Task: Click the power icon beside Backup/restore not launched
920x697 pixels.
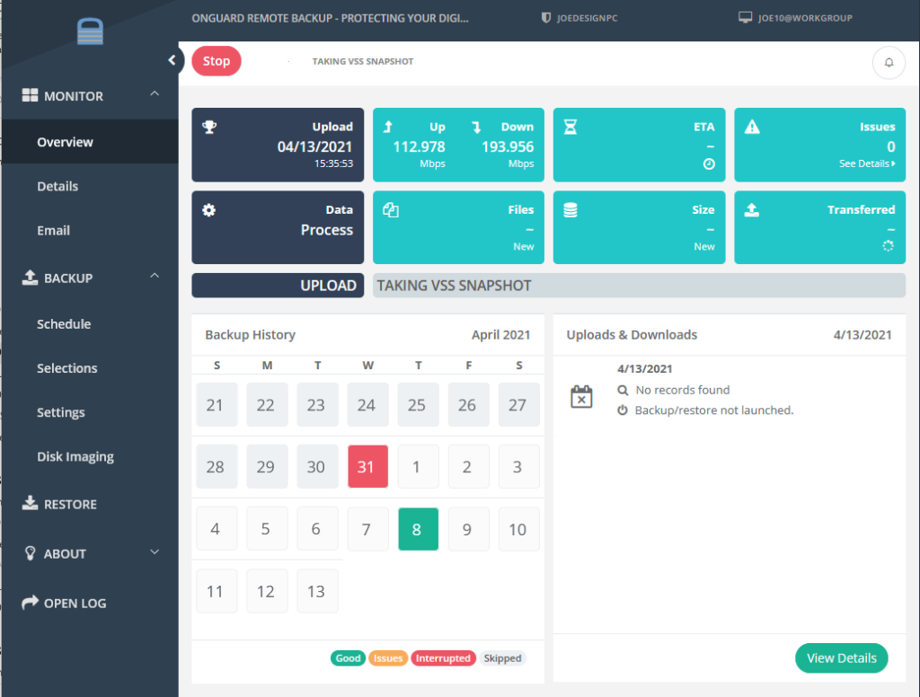Action: [x=623, y=410]
